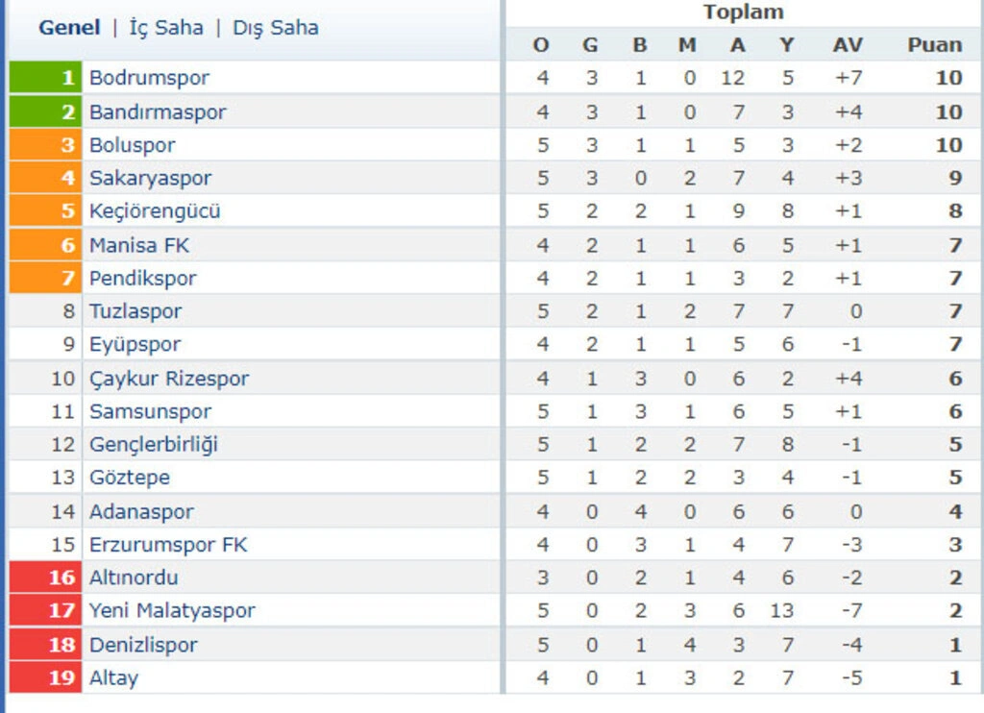This screenshot has height=713, width=984.
Task: Click the green rank 1 badge
Action: [45, 77]
